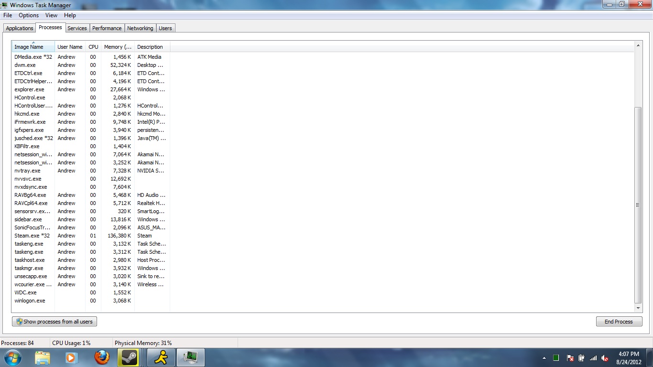Open the clock showing 4:07 PM
Screen dimensions: 653x367
pos(629,358)
